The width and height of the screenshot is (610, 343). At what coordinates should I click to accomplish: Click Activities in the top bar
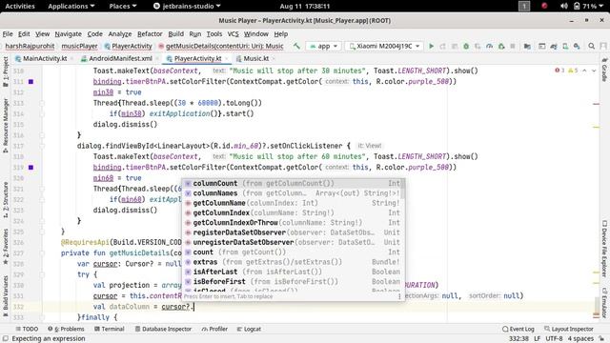pyautogui.click(x=20, y=6)
